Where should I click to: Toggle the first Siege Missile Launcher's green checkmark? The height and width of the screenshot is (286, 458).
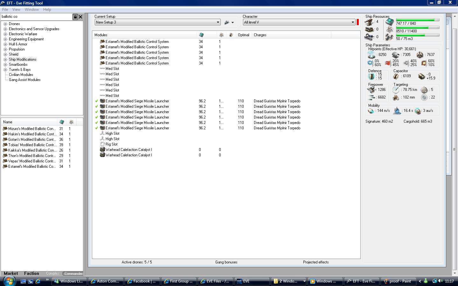97,101
